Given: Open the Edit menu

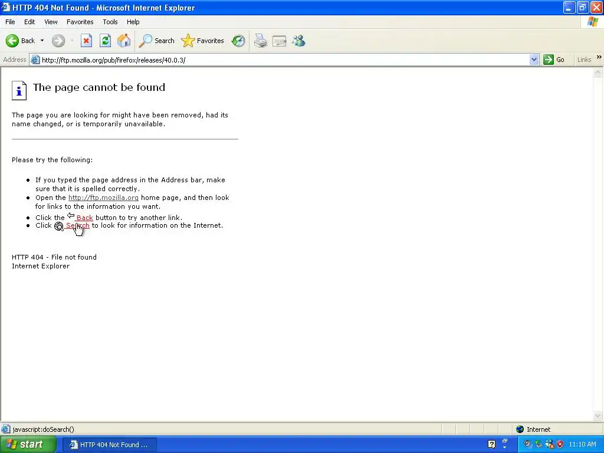Looking at the screenshot, I should tap(29, 22).
